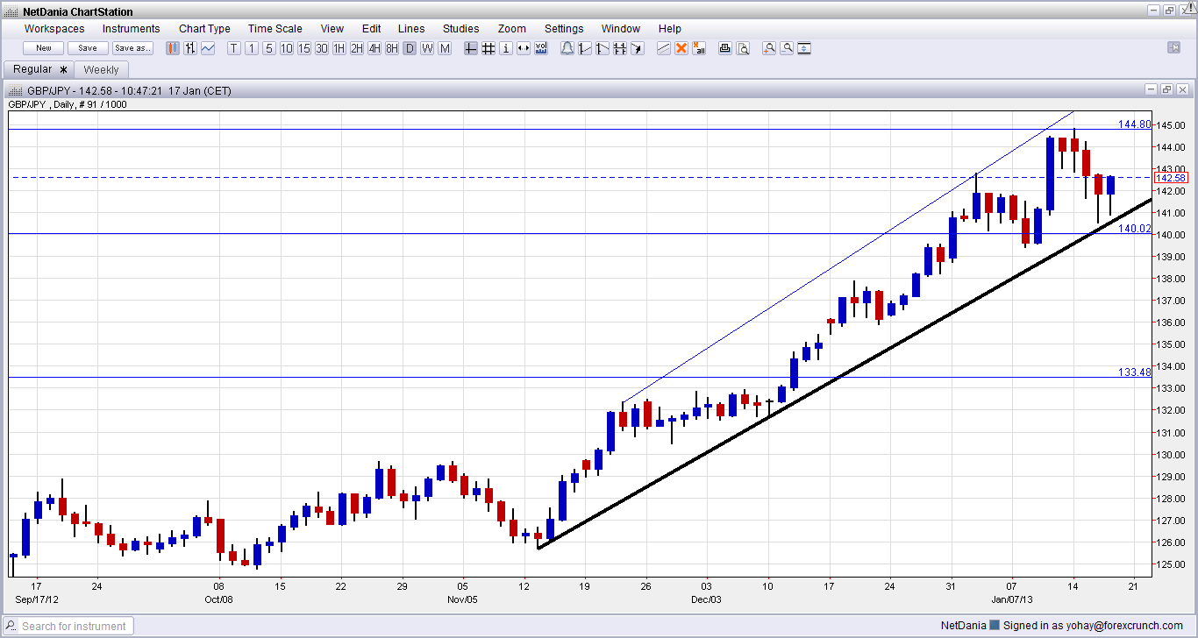Click the zoom out magnifier icon
This screenshot has height=638, width=1198.
coord(787,48)
